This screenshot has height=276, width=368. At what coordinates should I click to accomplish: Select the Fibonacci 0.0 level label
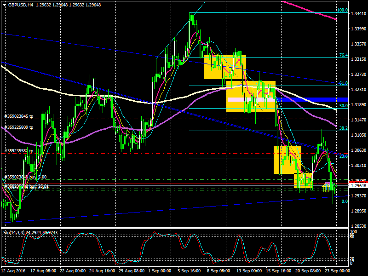pyautogui.click(x=345, y=201)
